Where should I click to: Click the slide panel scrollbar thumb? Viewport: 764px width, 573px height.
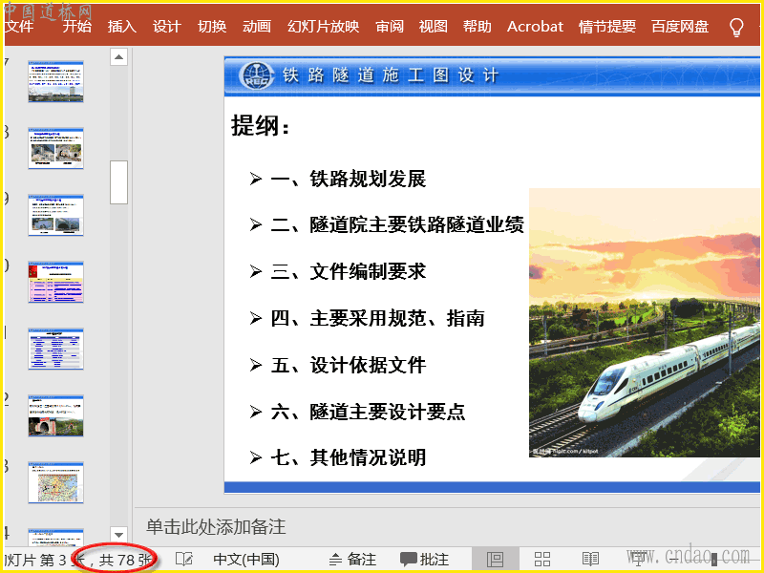tap(118, 182)
